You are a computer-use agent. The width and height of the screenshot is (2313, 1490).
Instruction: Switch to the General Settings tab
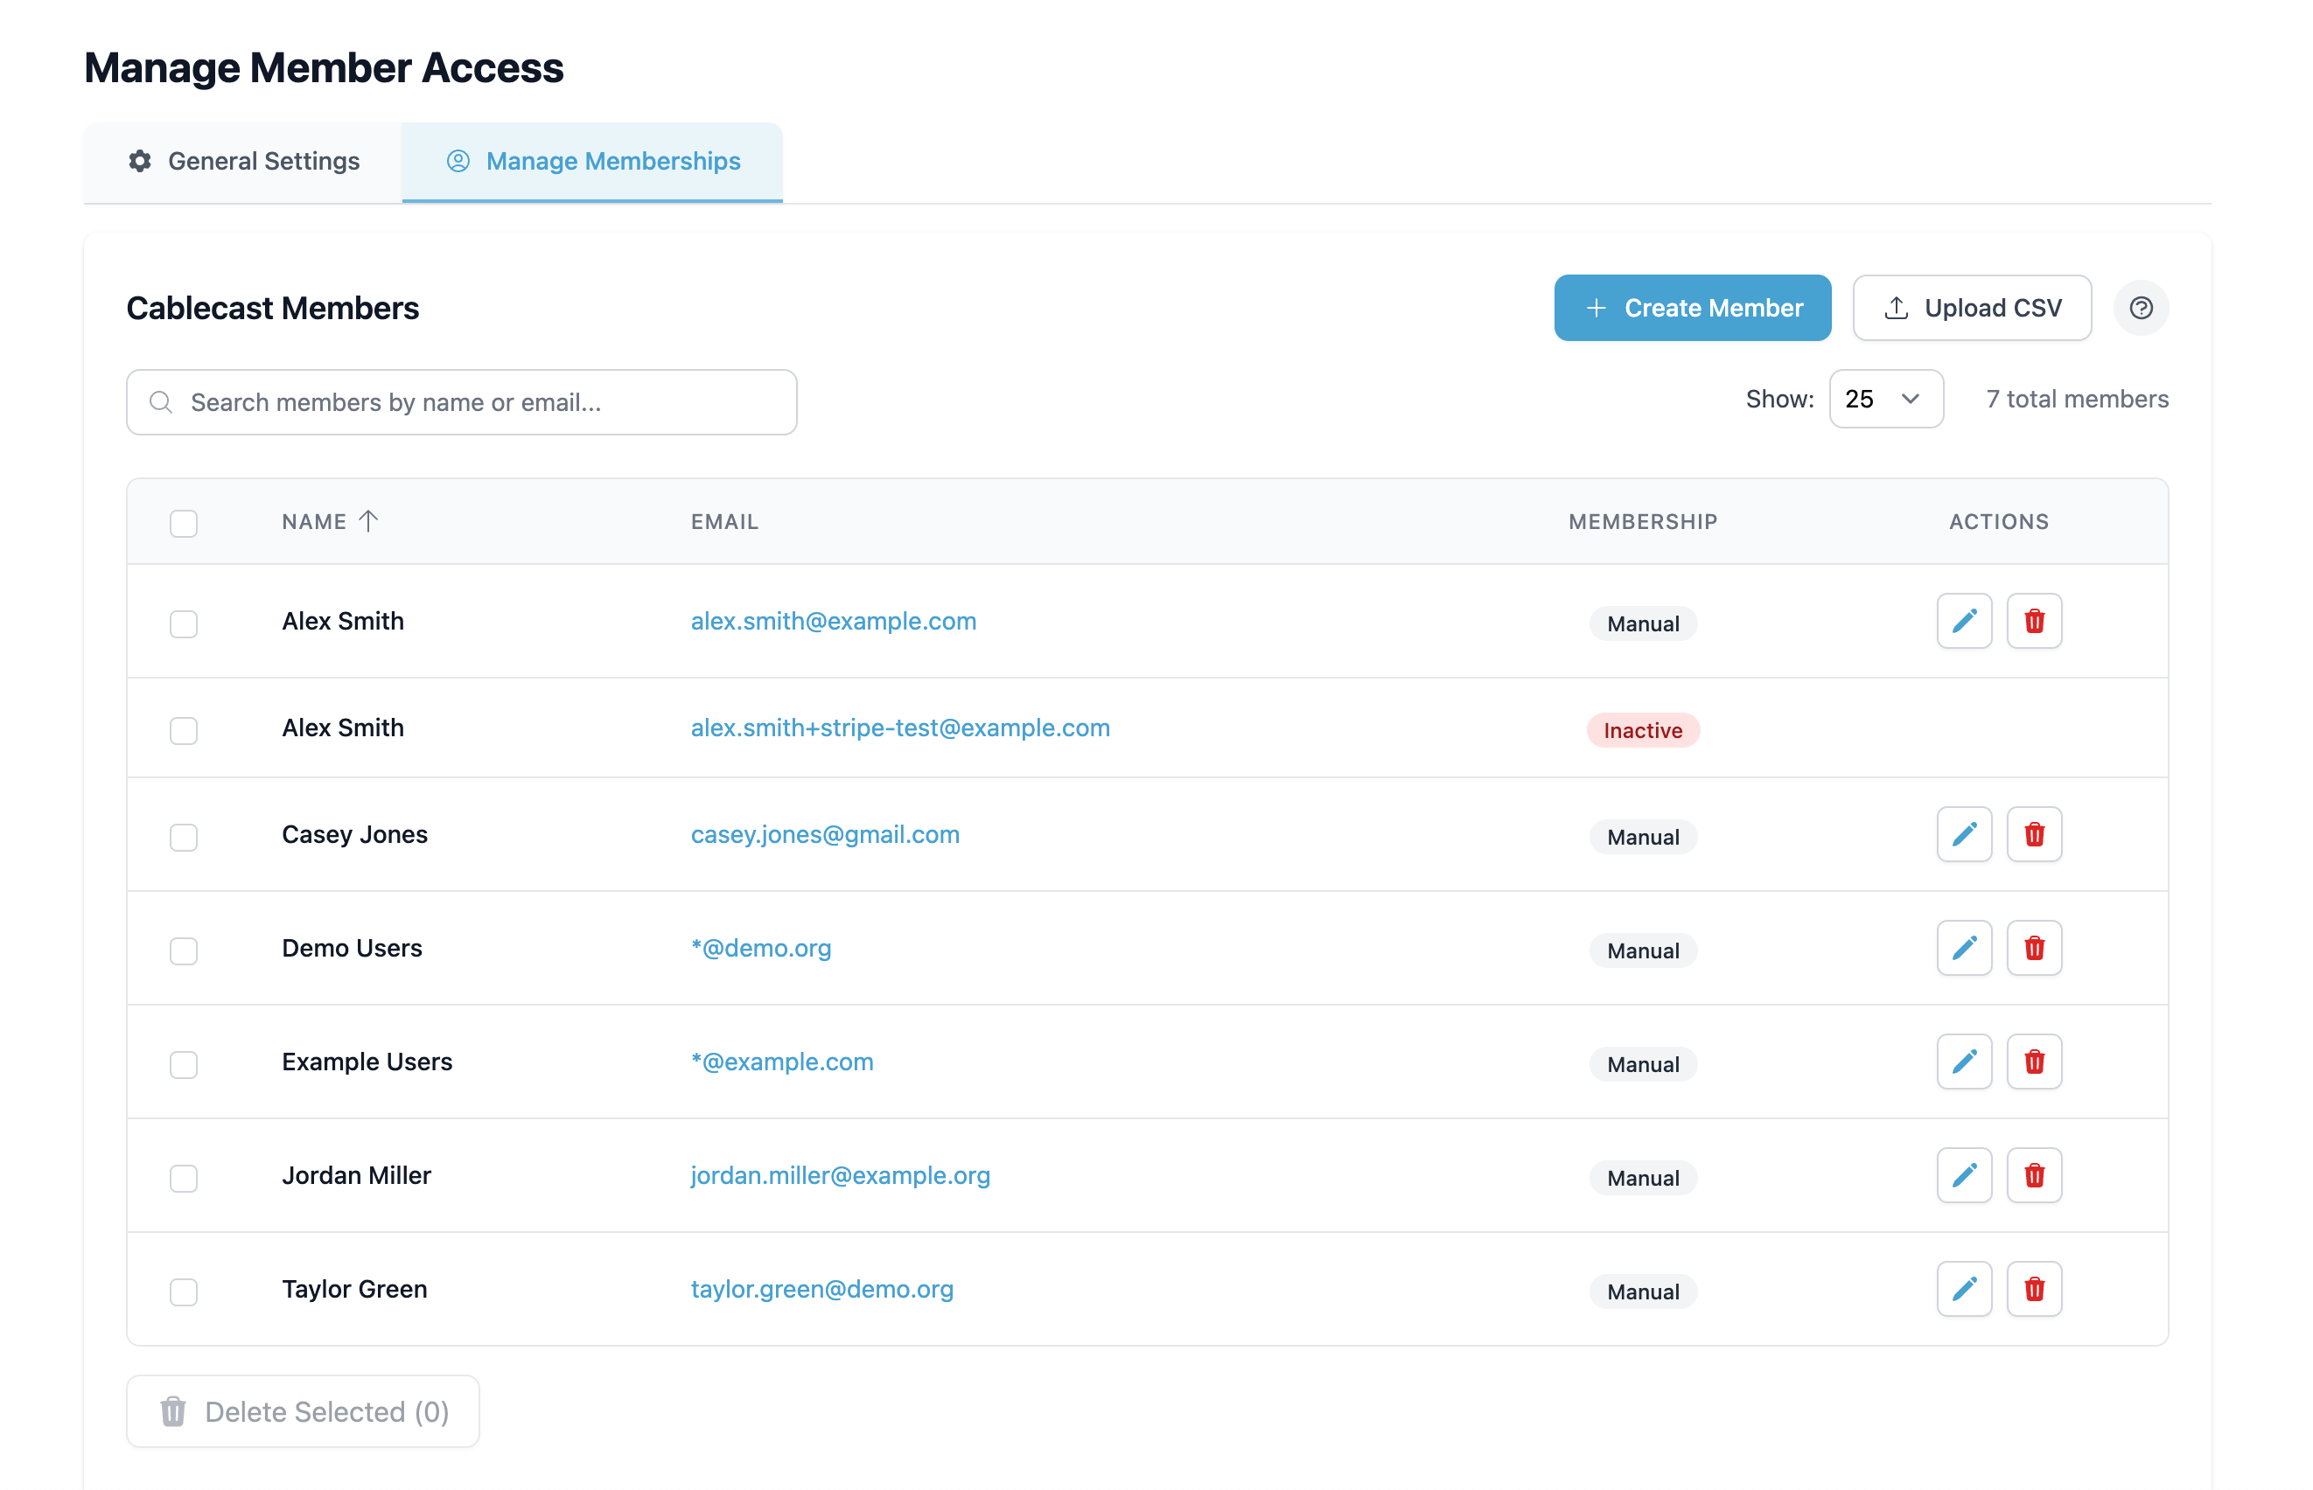[x=243, y=162]
